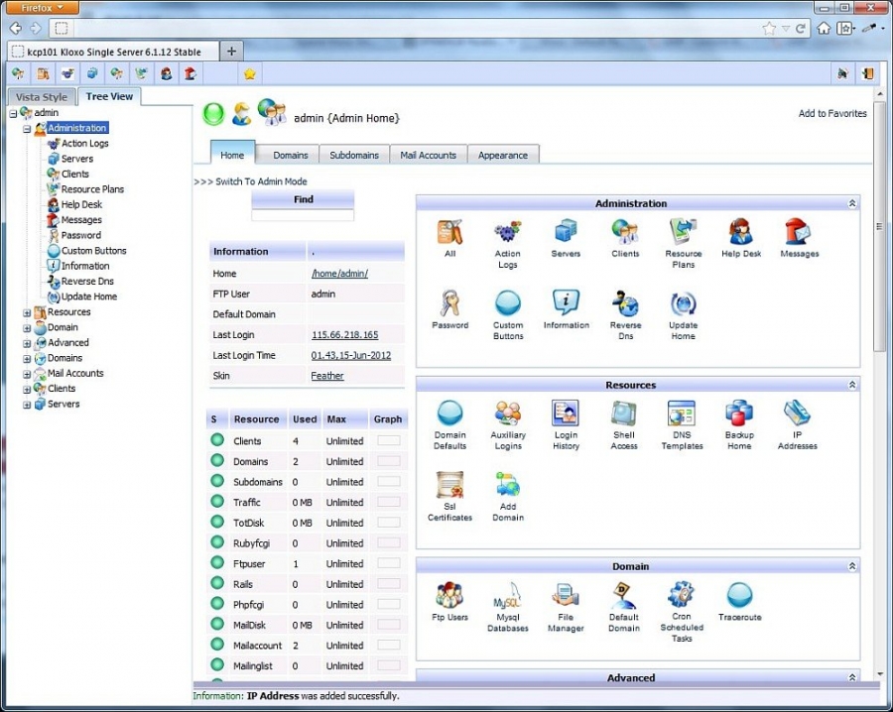Open a new browser tab
The height and width of the screenshot is (712, 893).
tap(231, 52)
